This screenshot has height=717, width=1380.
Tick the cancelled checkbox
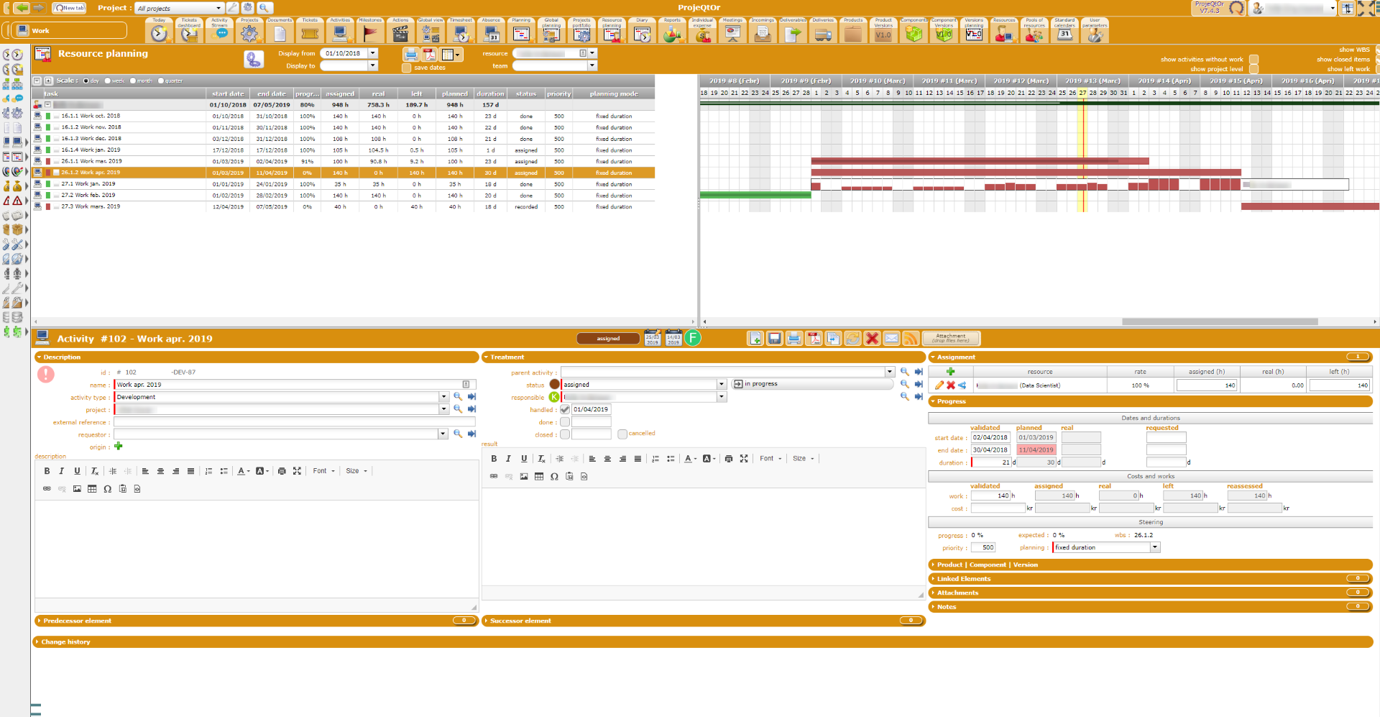pyautogui.click(x=622, y=434)
